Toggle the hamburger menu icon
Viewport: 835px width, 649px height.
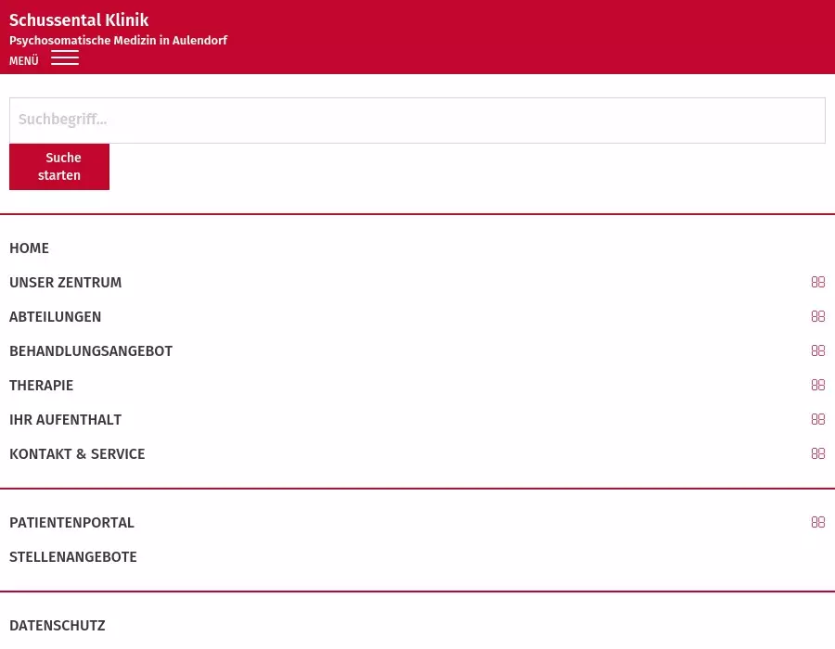coord(64,58)
